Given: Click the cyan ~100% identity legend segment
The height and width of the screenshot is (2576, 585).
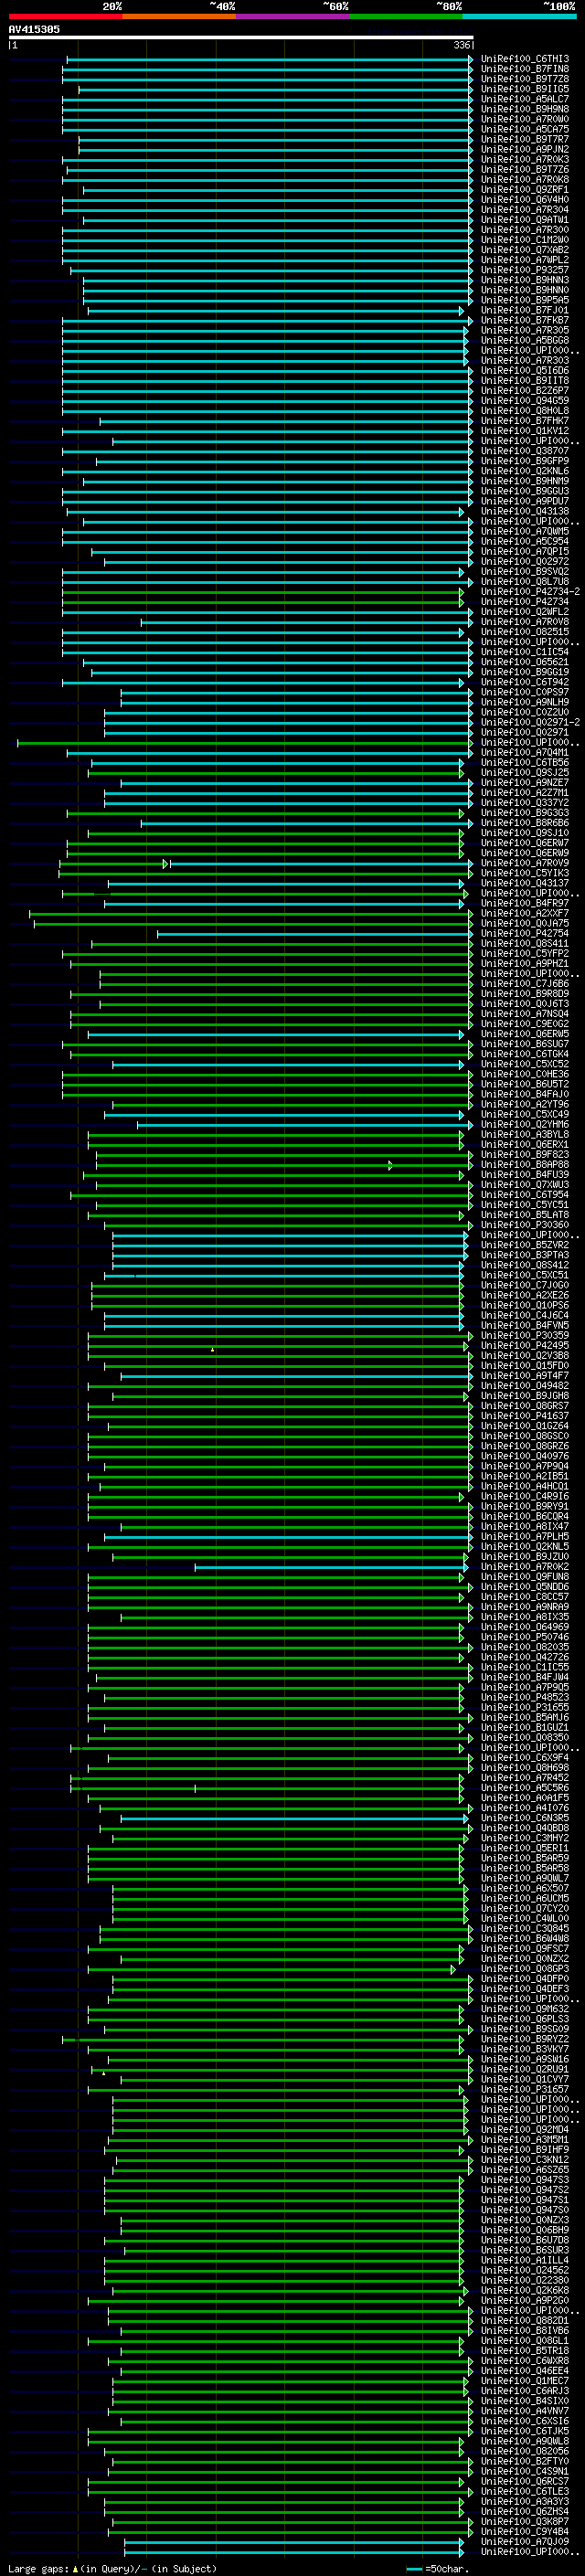Looking at the screenshot, I should (x=519, y=16).
